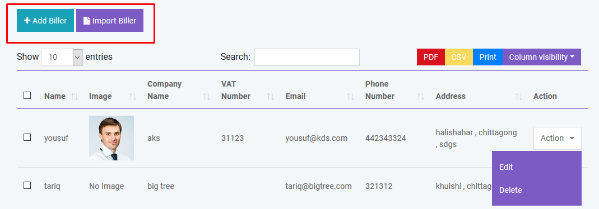The width and height of the screenshot is (599, 209).
Task: Select tariq row checkbox
Action: click(27, 186)
